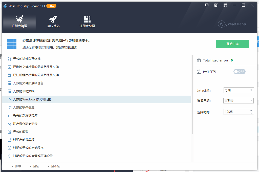Click the Wise Registry Cleaner app logo

(5, 6)
